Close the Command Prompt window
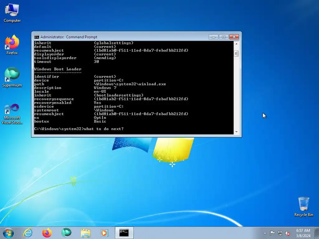The height and width of the screenshot is (239, 319). (x=234, y=37)
